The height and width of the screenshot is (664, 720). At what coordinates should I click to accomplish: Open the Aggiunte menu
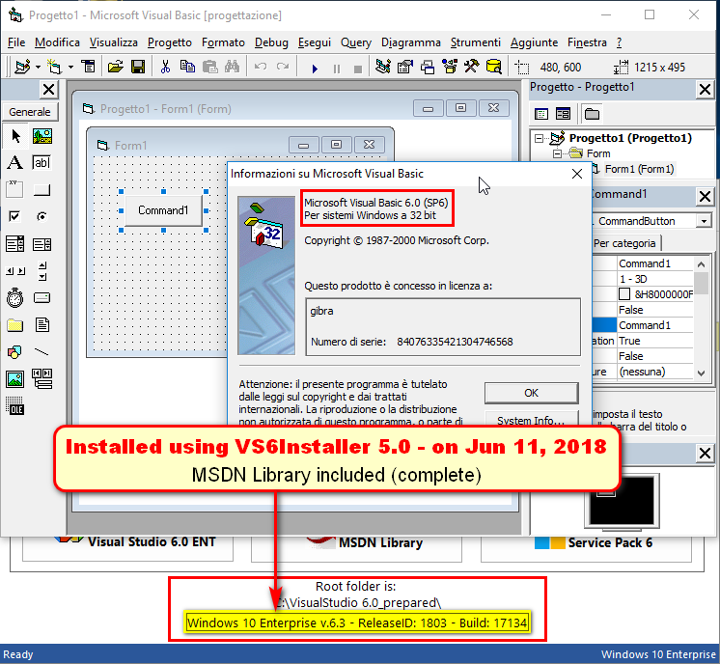click(534, 42)
